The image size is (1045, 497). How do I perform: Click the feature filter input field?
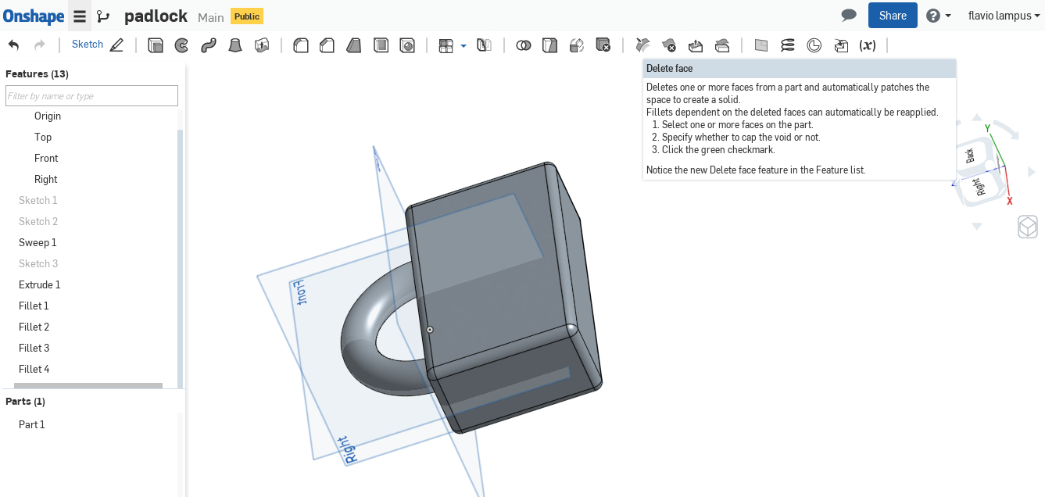click(x=91, y=96)
